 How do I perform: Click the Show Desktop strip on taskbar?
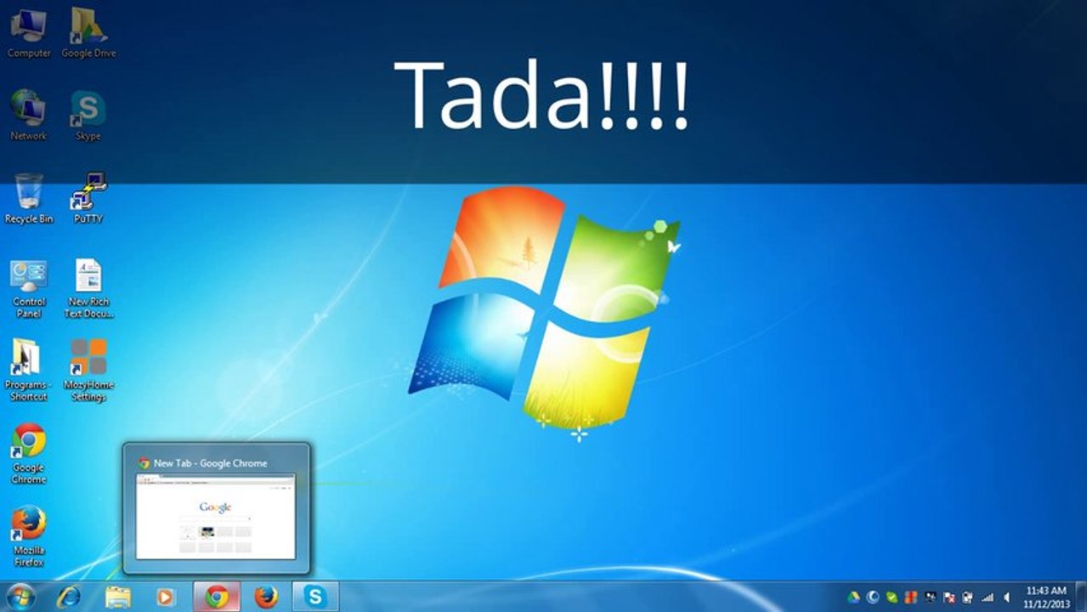click(x=1080, y=597)
